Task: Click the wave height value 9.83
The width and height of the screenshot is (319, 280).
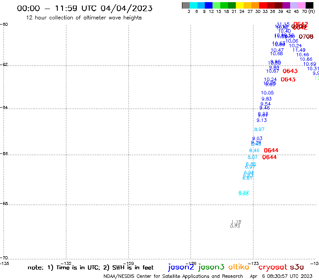Action: [x=266, y=99]
